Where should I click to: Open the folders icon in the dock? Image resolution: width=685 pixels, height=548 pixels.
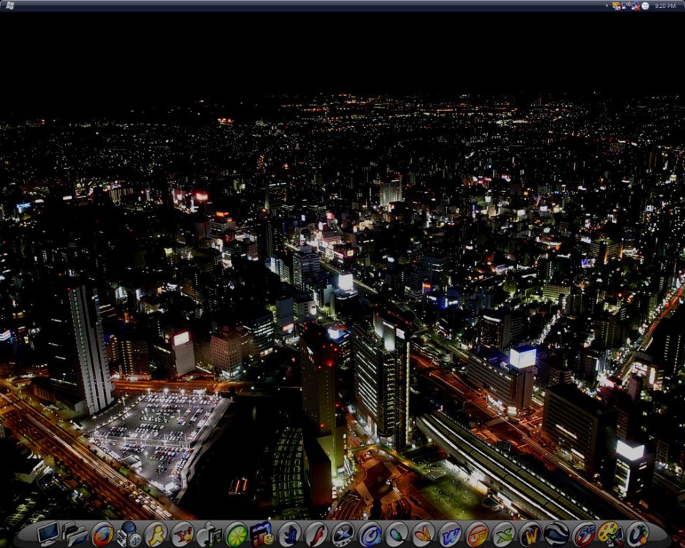(x=75, y=533)
